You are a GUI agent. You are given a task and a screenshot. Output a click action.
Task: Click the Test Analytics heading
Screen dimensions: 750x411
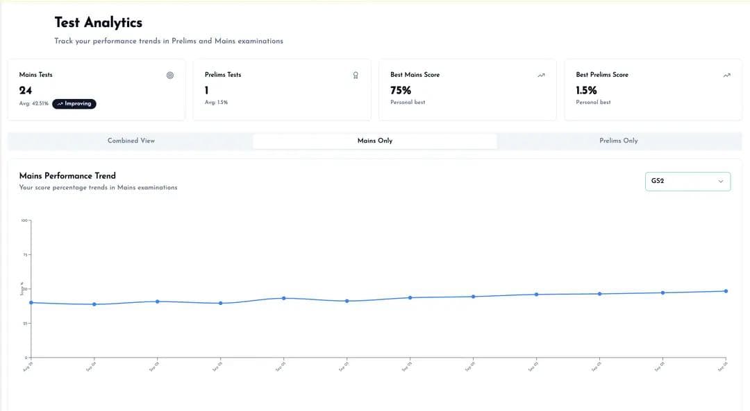click(x=97, y=21)
